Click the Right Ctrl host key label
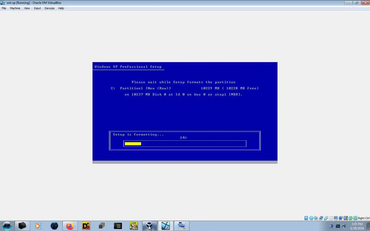The image size is (370, 231). pos(364,218)
